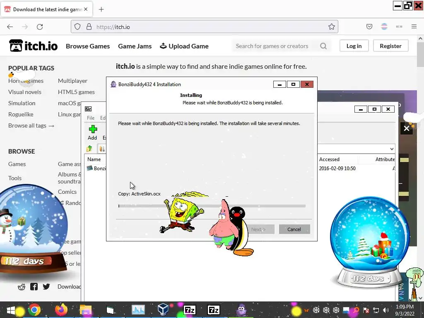
Task: Open the shield tracking protection icon
Action: click(77, 27)
